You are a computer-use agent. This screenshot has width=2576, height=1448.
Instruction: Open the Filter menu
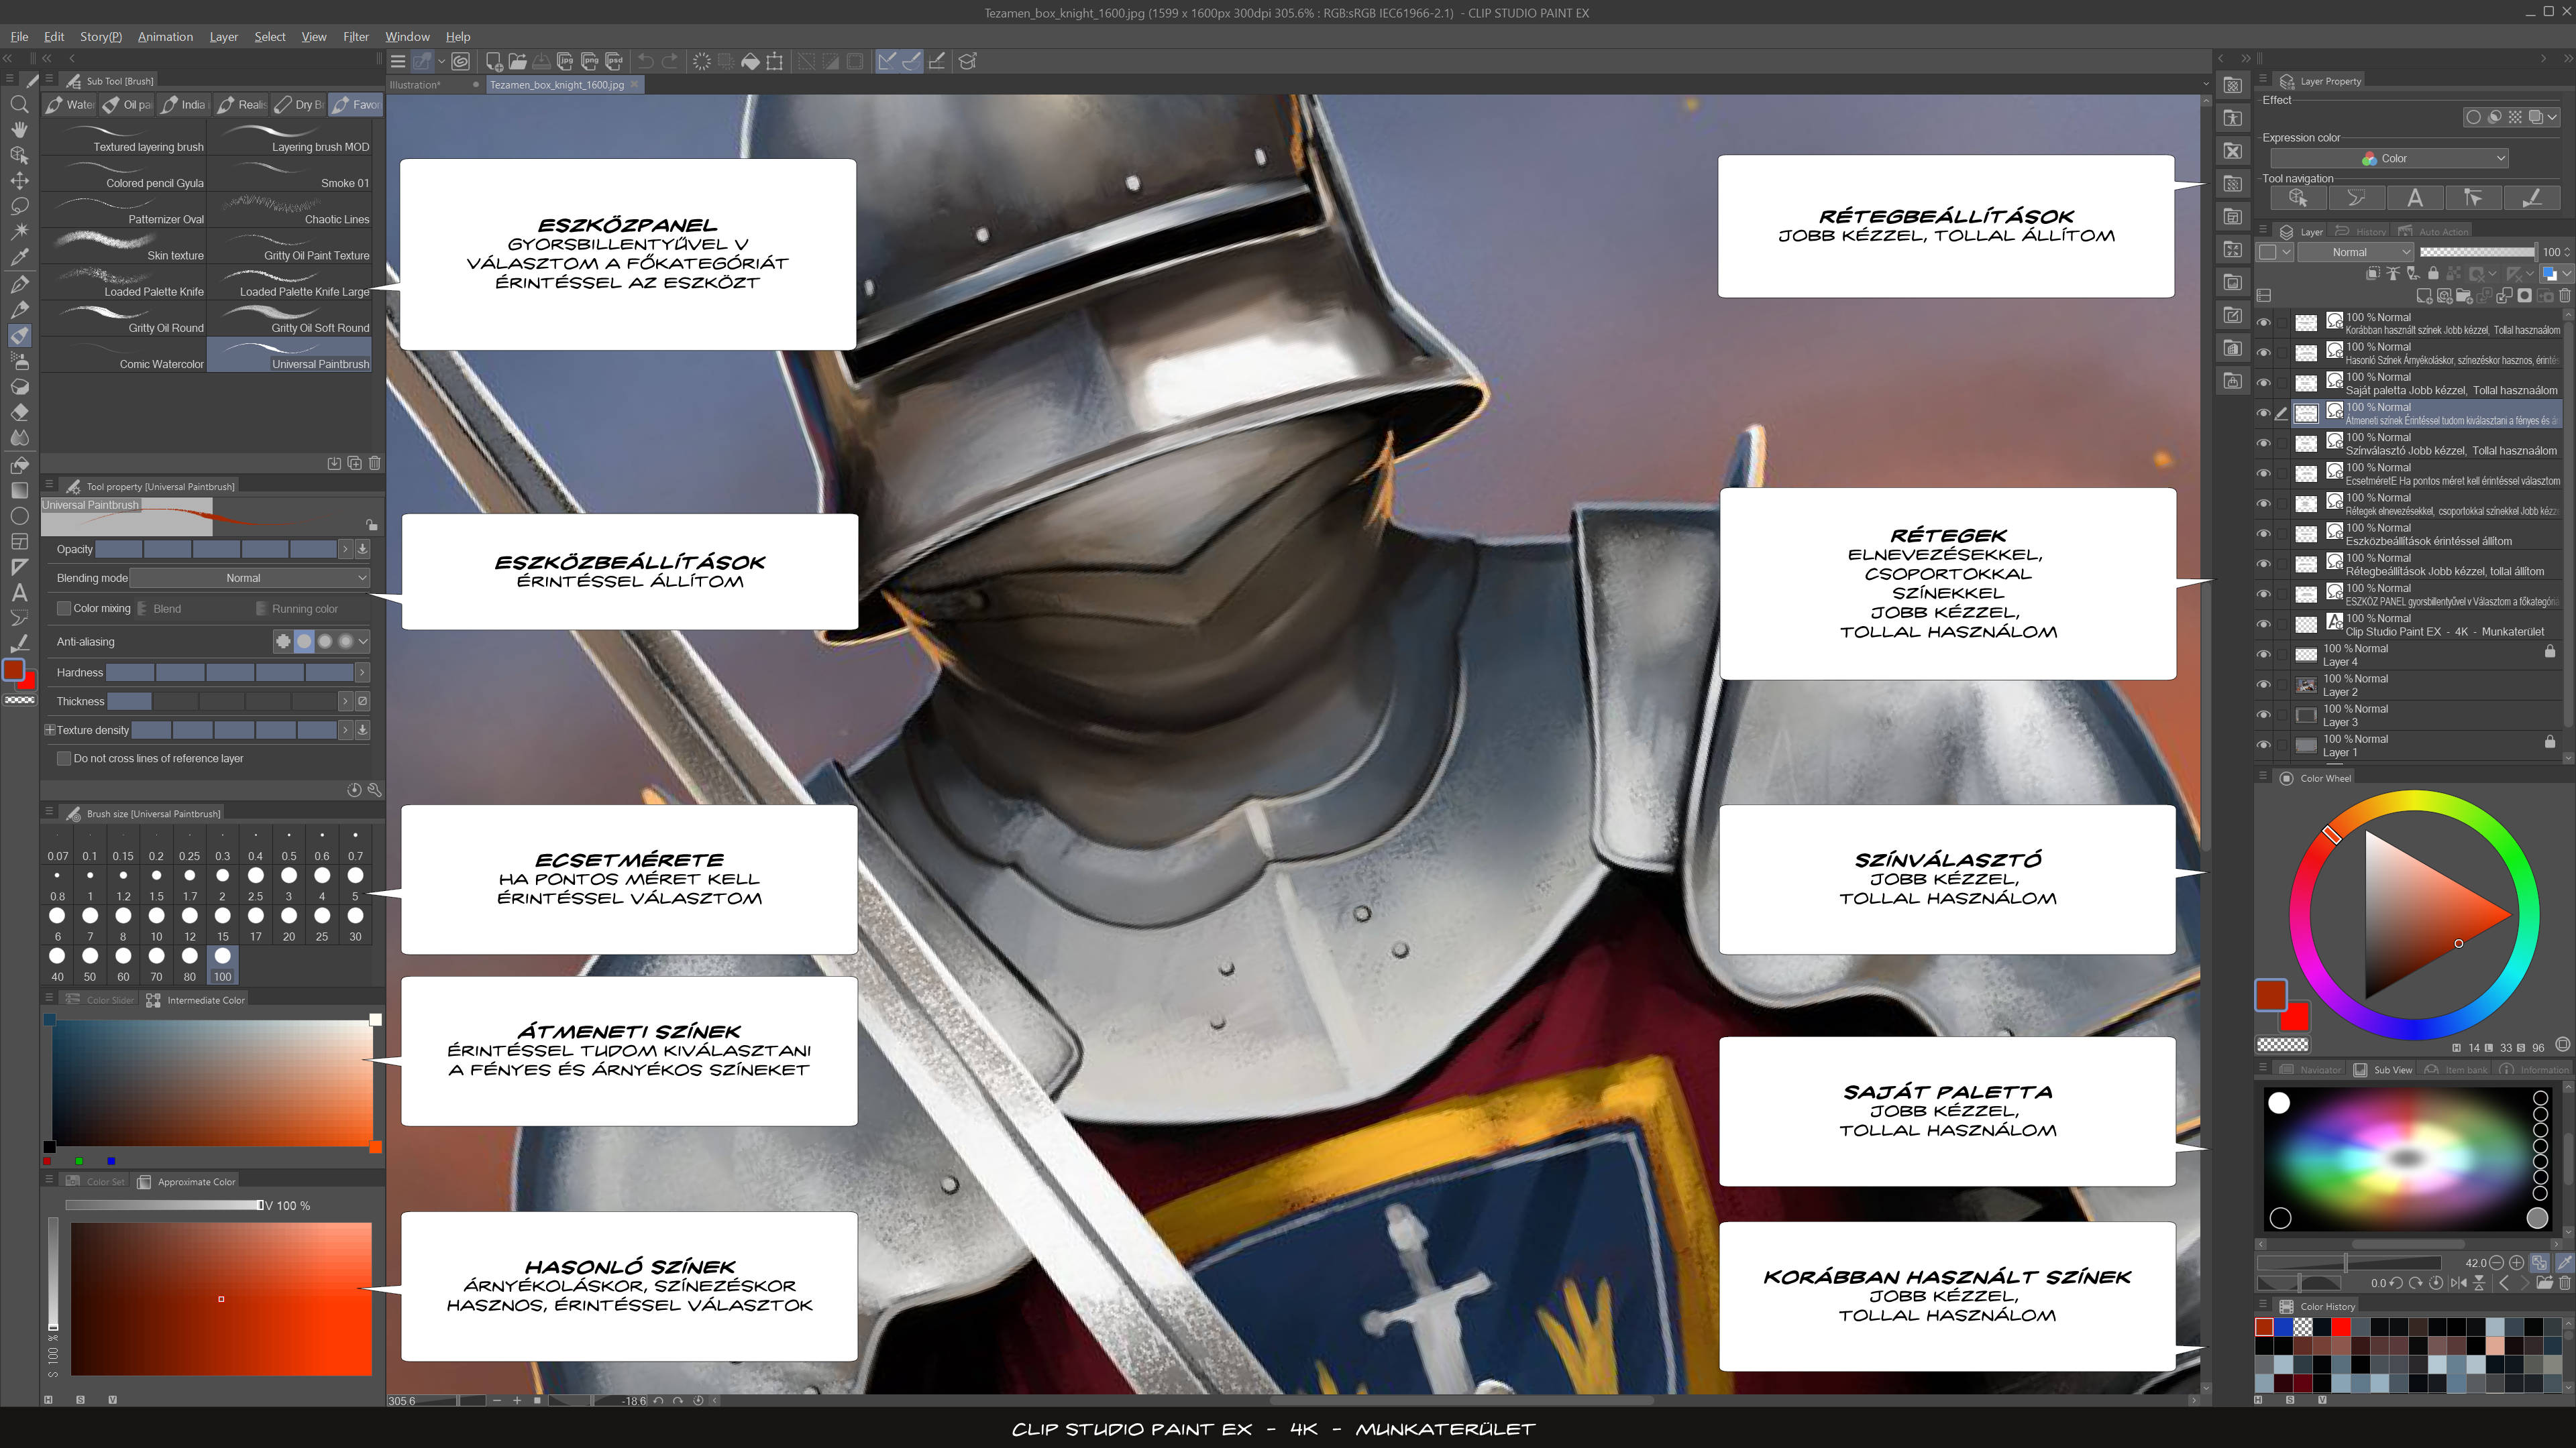(x=356, y=37)
